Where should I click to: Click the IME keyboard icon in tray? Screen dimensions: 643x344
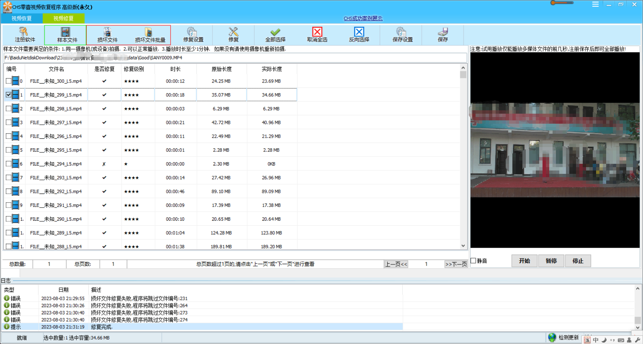(621, 340)
